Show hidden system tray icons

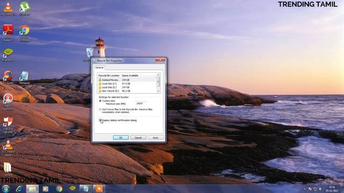click(x=305, y=189)
